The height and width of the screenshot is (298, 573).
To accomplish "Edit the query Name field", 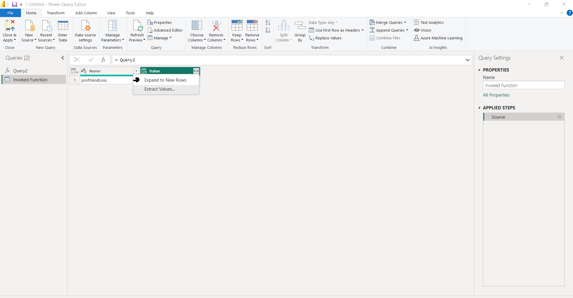I will coord(523,85).
